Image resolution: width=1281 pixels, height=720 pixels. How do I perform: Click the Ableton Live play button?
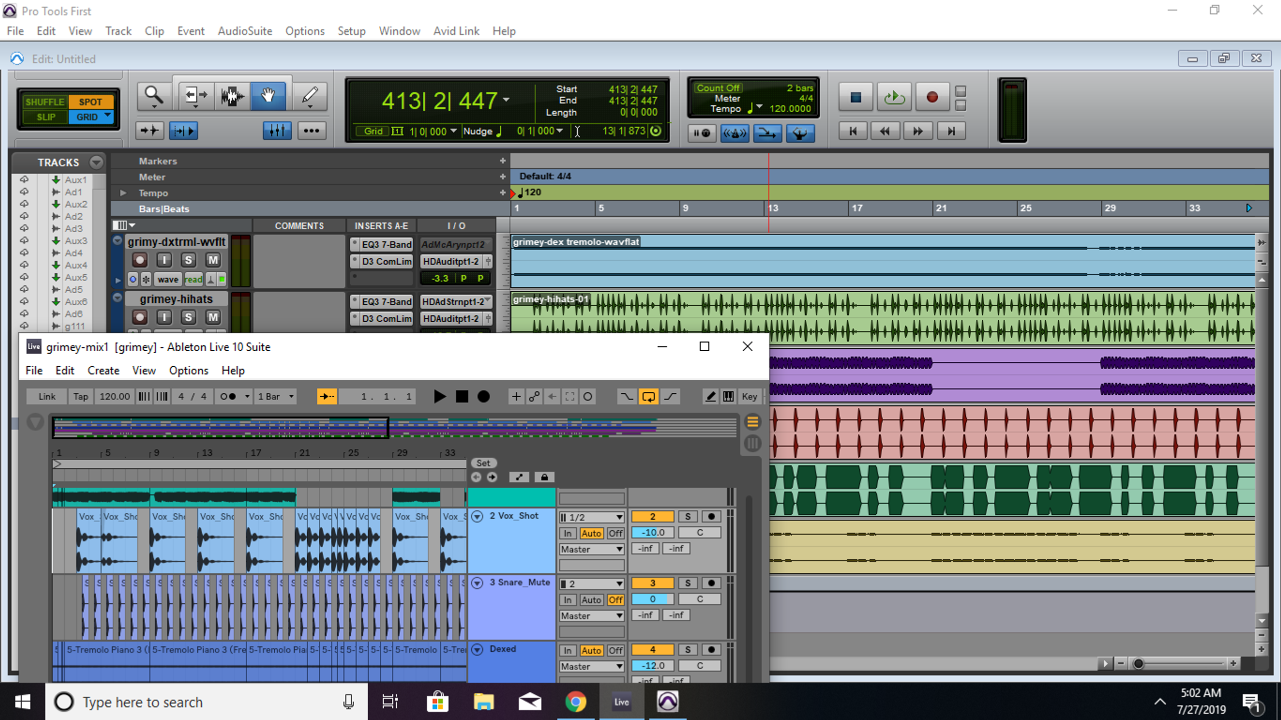coord(439,397)
